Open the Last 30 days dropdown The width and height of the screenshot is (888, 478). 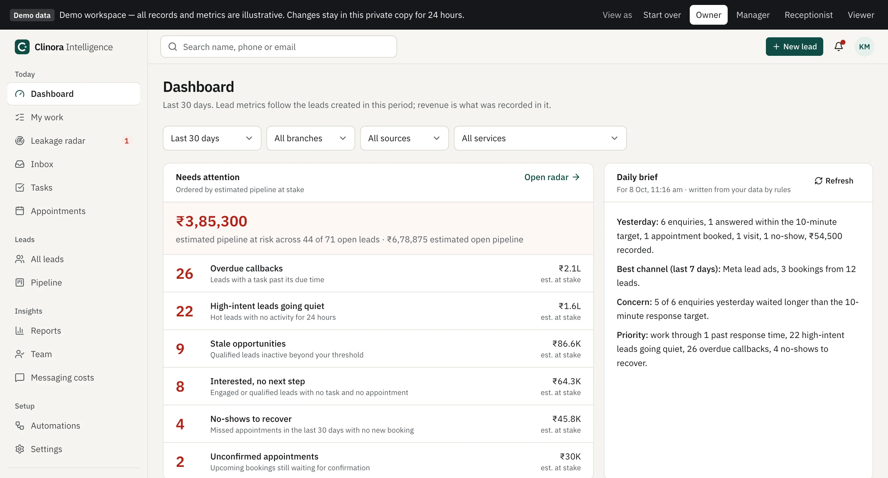(212, 138)
